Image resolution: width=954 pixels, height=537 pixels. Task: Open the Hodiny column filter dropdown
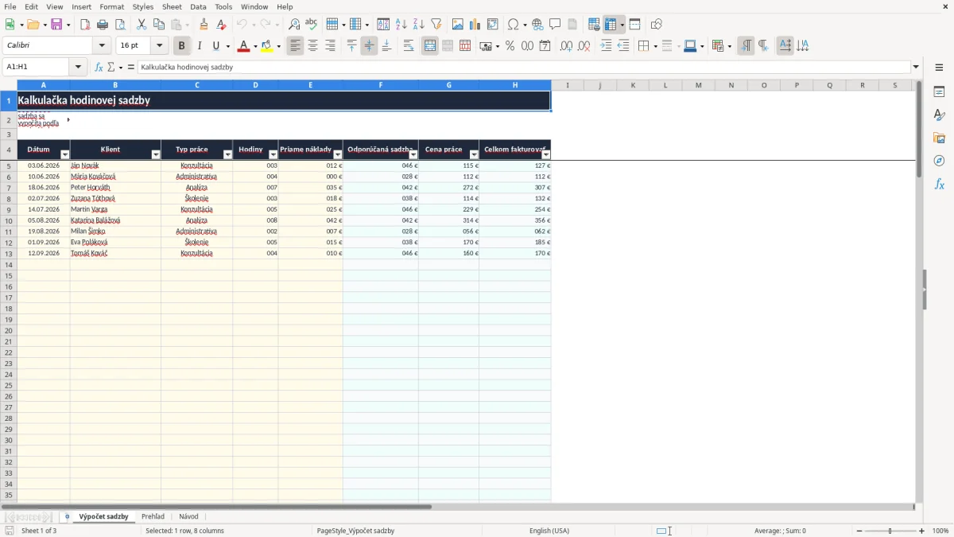[273, 154]
